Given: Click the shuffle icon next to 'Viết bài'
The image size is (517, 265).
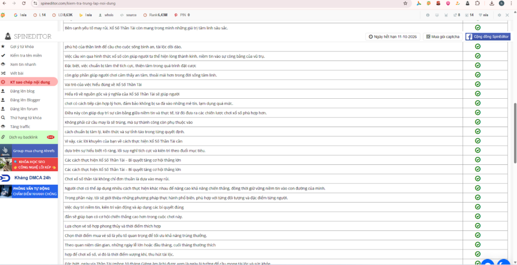Looking at the screenshot, I should tap(3, 73).
